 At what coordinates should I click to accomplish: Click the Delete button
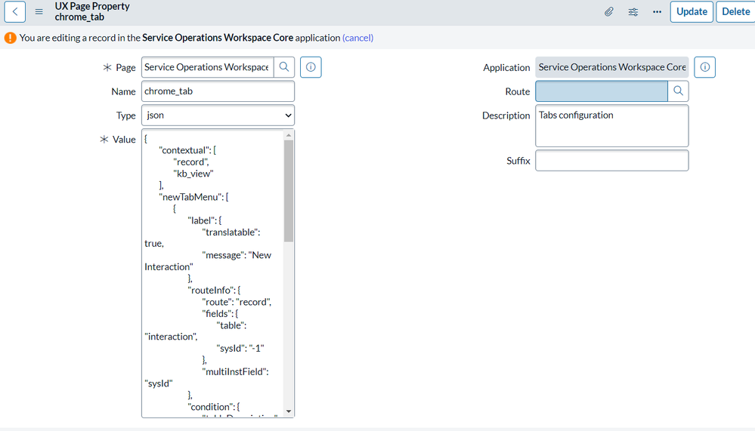click(x=735, y=11)
